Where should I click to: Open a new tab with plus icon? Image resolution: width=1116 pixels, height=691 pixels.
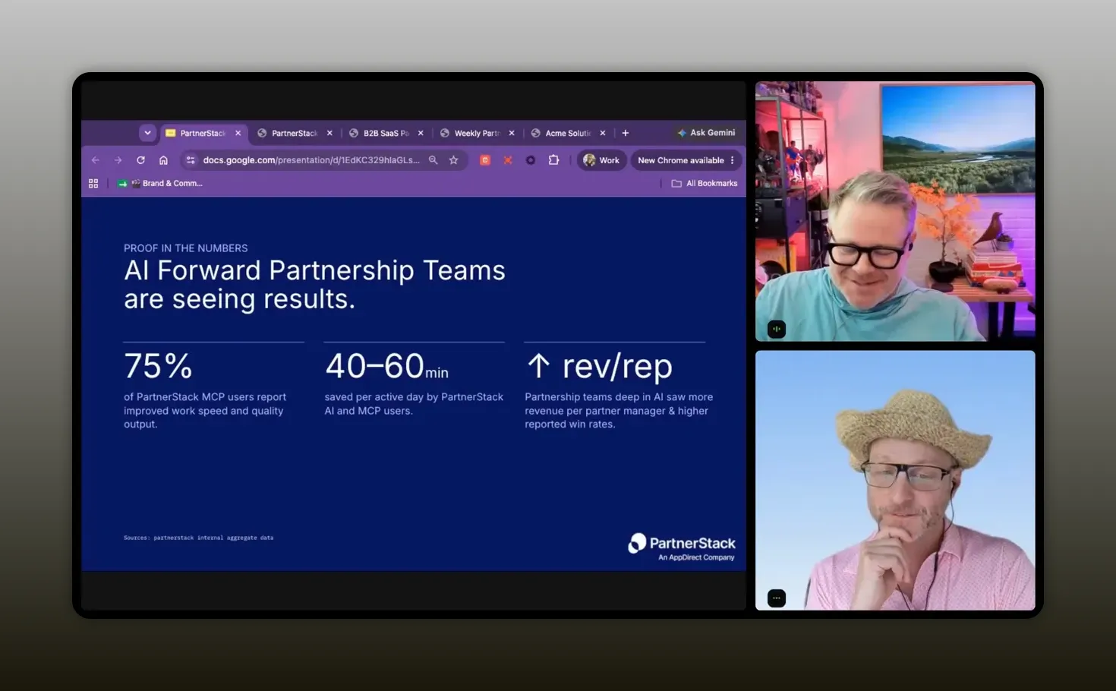(626, 133)
